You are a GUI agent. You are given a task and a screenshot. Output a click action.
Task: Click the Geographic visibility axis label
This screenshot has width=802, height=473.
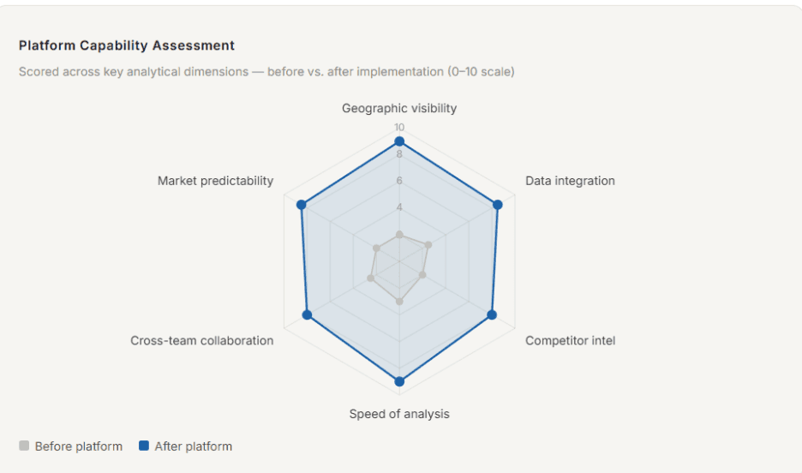pos(399,108)
